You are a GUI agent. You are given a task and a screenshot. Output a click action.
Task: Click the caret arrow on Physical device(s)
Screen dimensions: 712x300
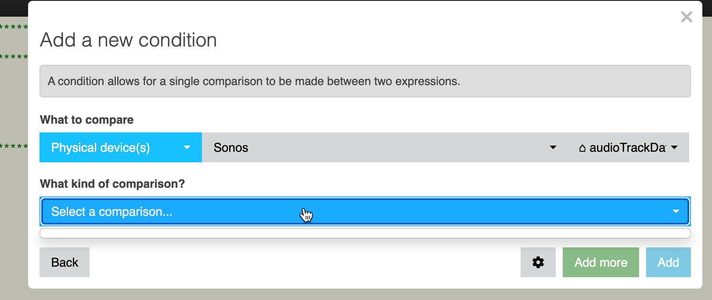coord(187,147)
